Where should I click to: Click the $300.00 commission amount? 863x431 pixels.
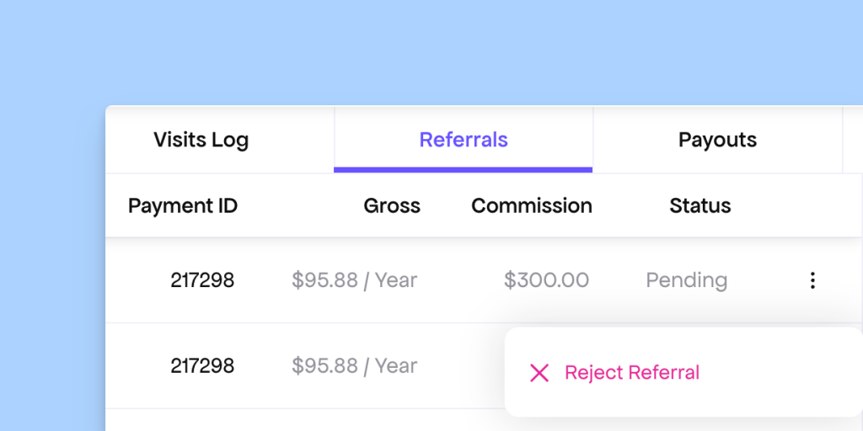tap(546, 280)
